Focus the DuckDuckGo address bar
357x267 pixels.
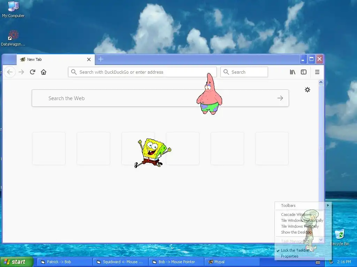142,72
